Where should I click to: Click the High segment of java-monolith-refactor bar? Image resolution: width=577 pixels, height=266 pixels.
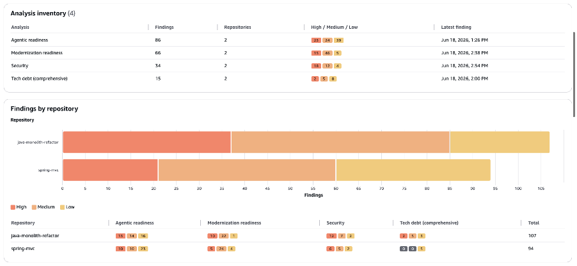(147, 142)
